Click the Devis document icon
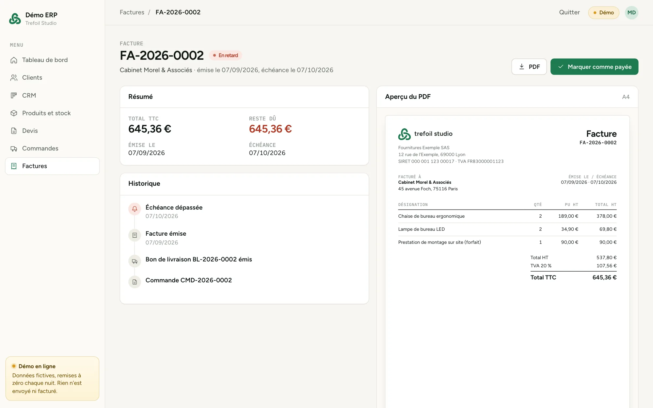Viewport: 653px width, 408px height. pos(14,131)
